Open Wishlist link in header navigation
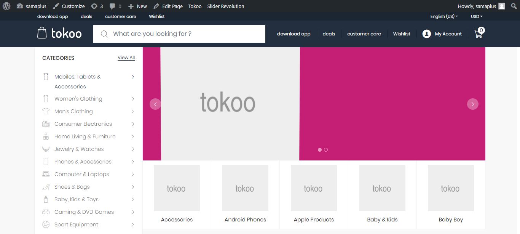Screen dimensions: 520x234 coord(402,34)
